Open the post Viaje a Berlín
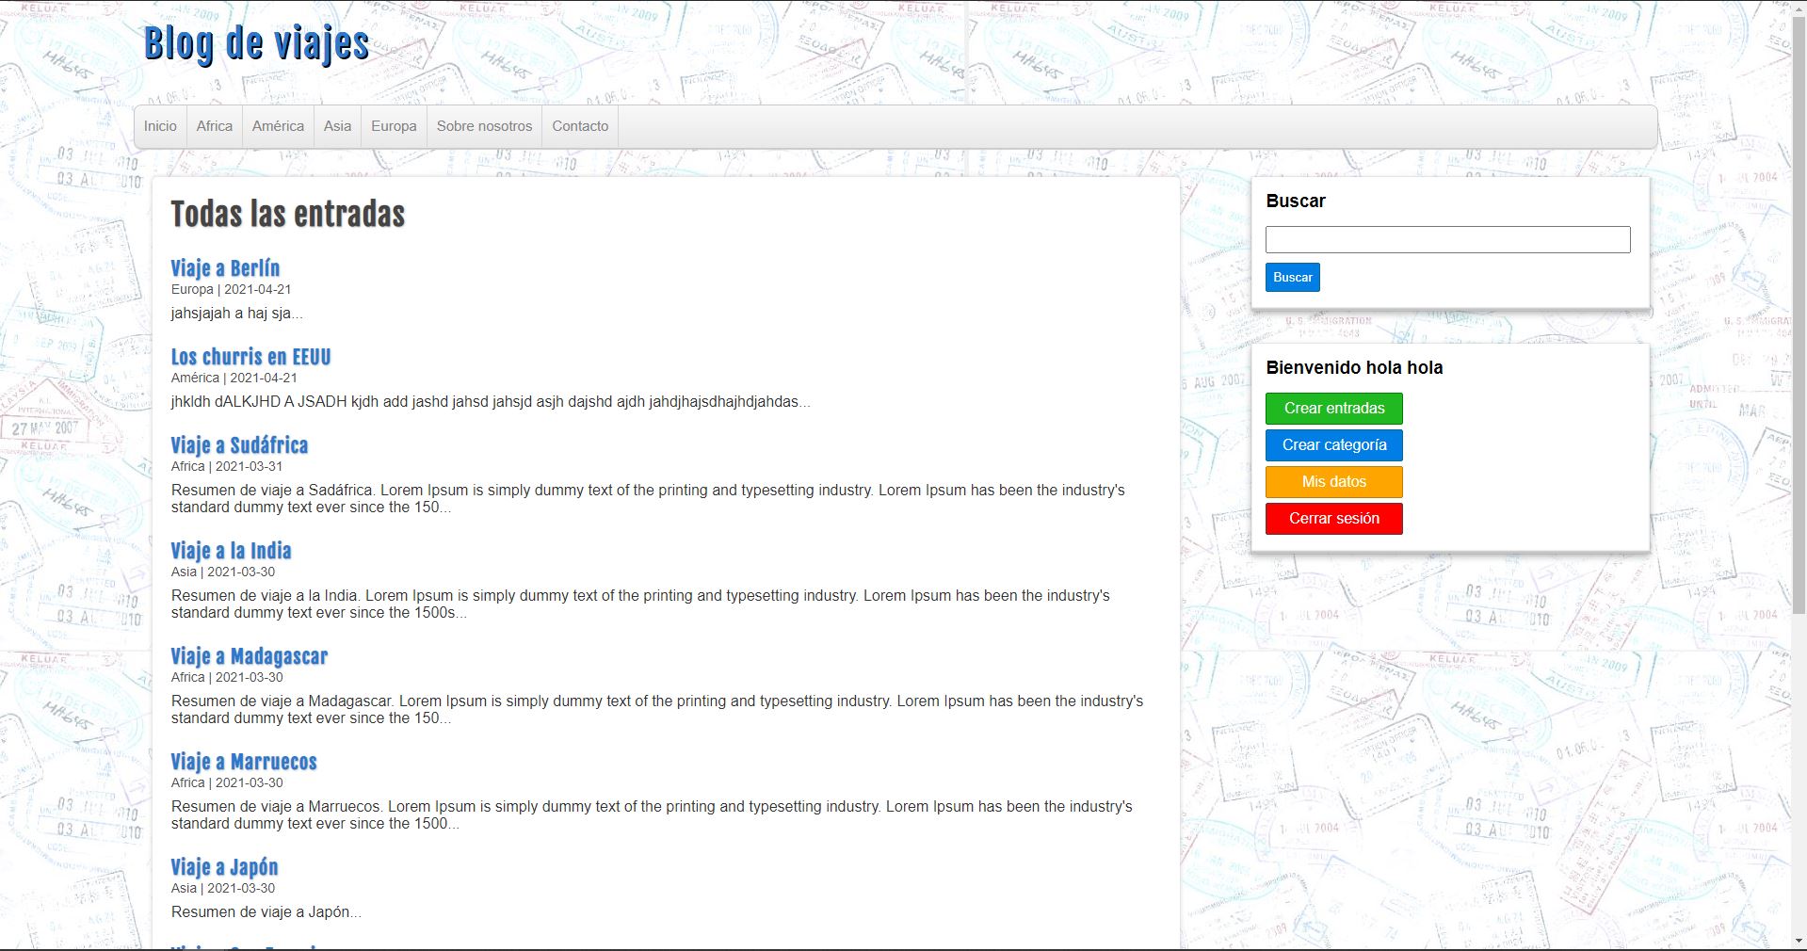The width and height of the screenshot is (1807, 951). 224,269
